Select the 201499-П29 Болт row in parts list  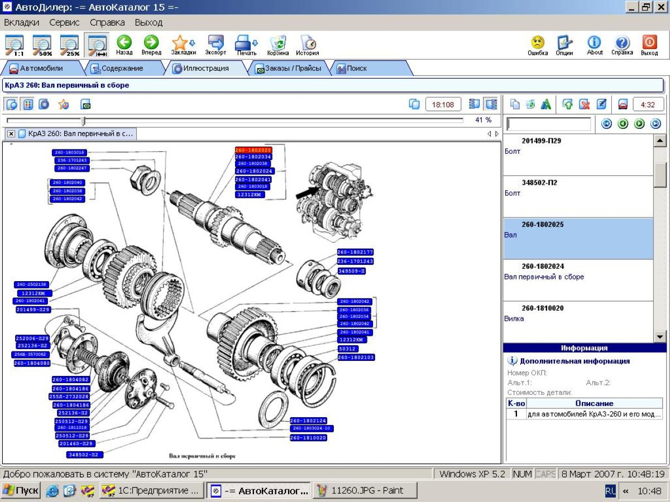(x=578, y=155)
